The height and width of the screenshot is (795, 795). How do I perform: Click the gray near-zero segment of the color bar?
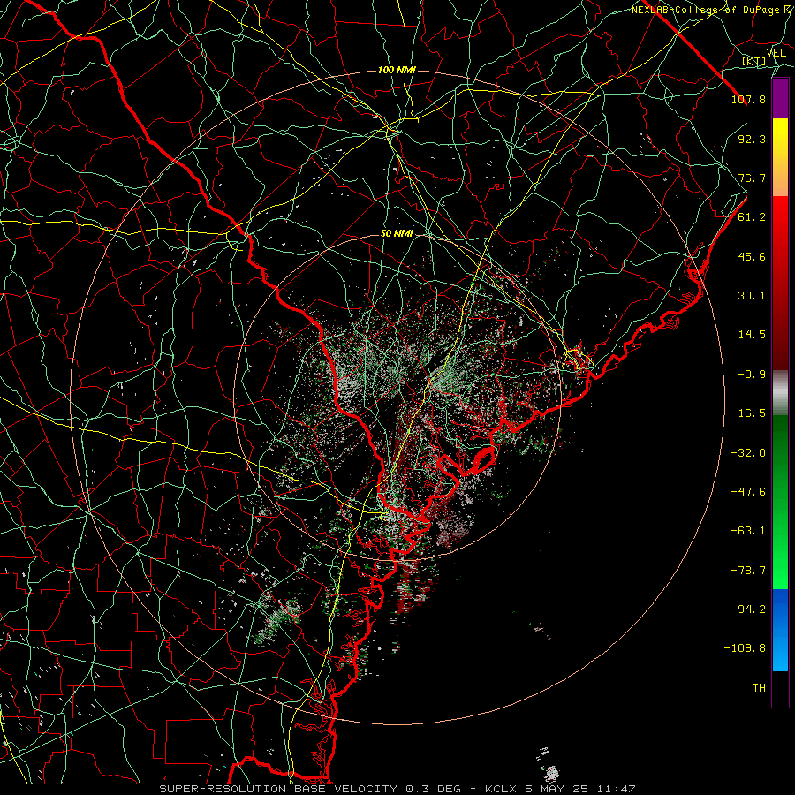point(780,393)
